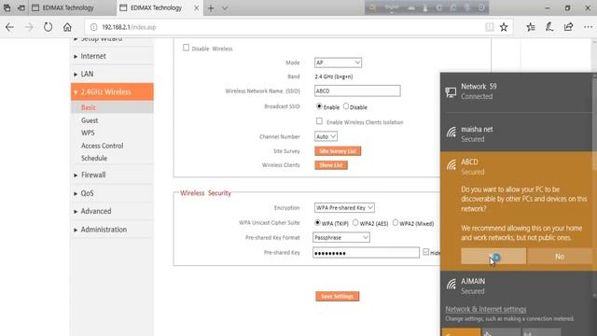Click the Save Settings button
Viewport: 597px width, 336px height.
click(338, 296)
